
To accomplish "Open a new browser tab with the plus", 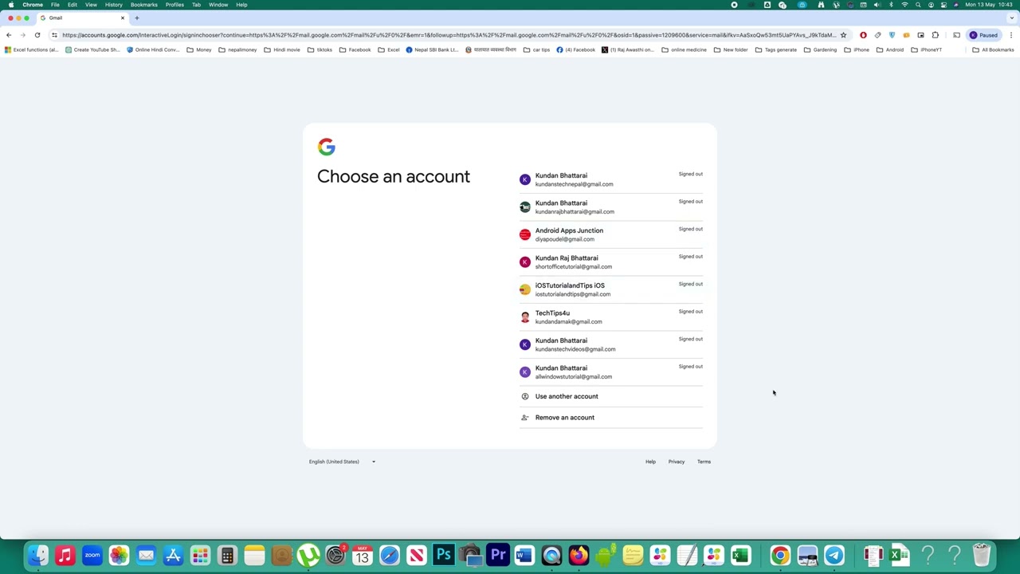I will 136,18.
